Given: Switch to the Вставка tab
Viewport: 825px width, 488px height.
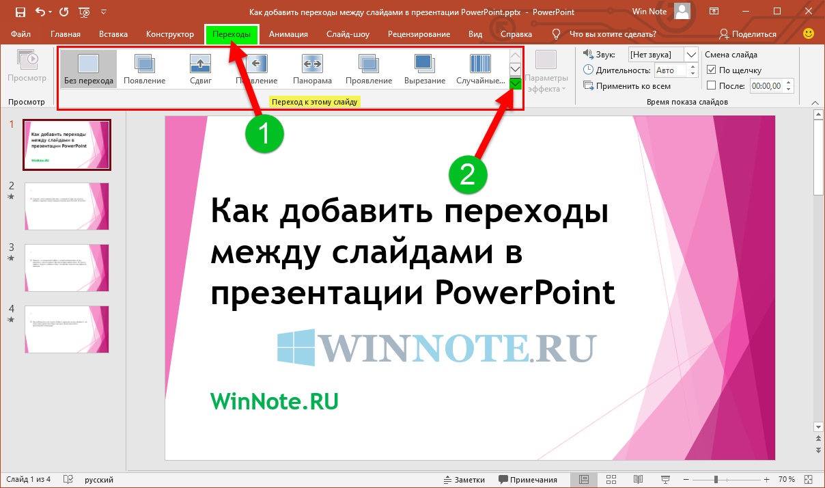Looking at the screenshot, I should tap(113, 34).
